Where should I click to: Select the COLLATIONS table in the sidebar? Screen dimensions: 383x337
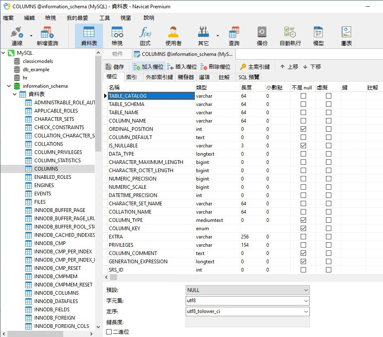click(x=49, y=144)
